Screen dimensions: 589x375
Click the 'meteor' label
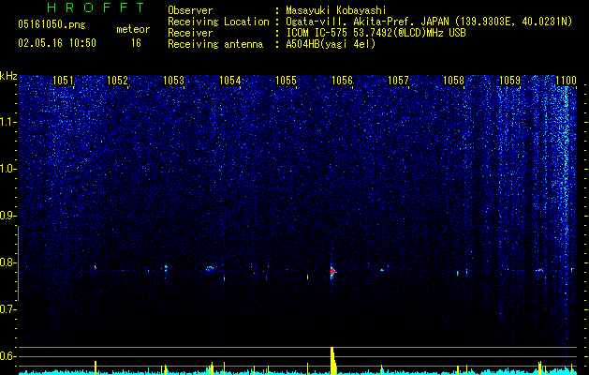pos(133,29)
